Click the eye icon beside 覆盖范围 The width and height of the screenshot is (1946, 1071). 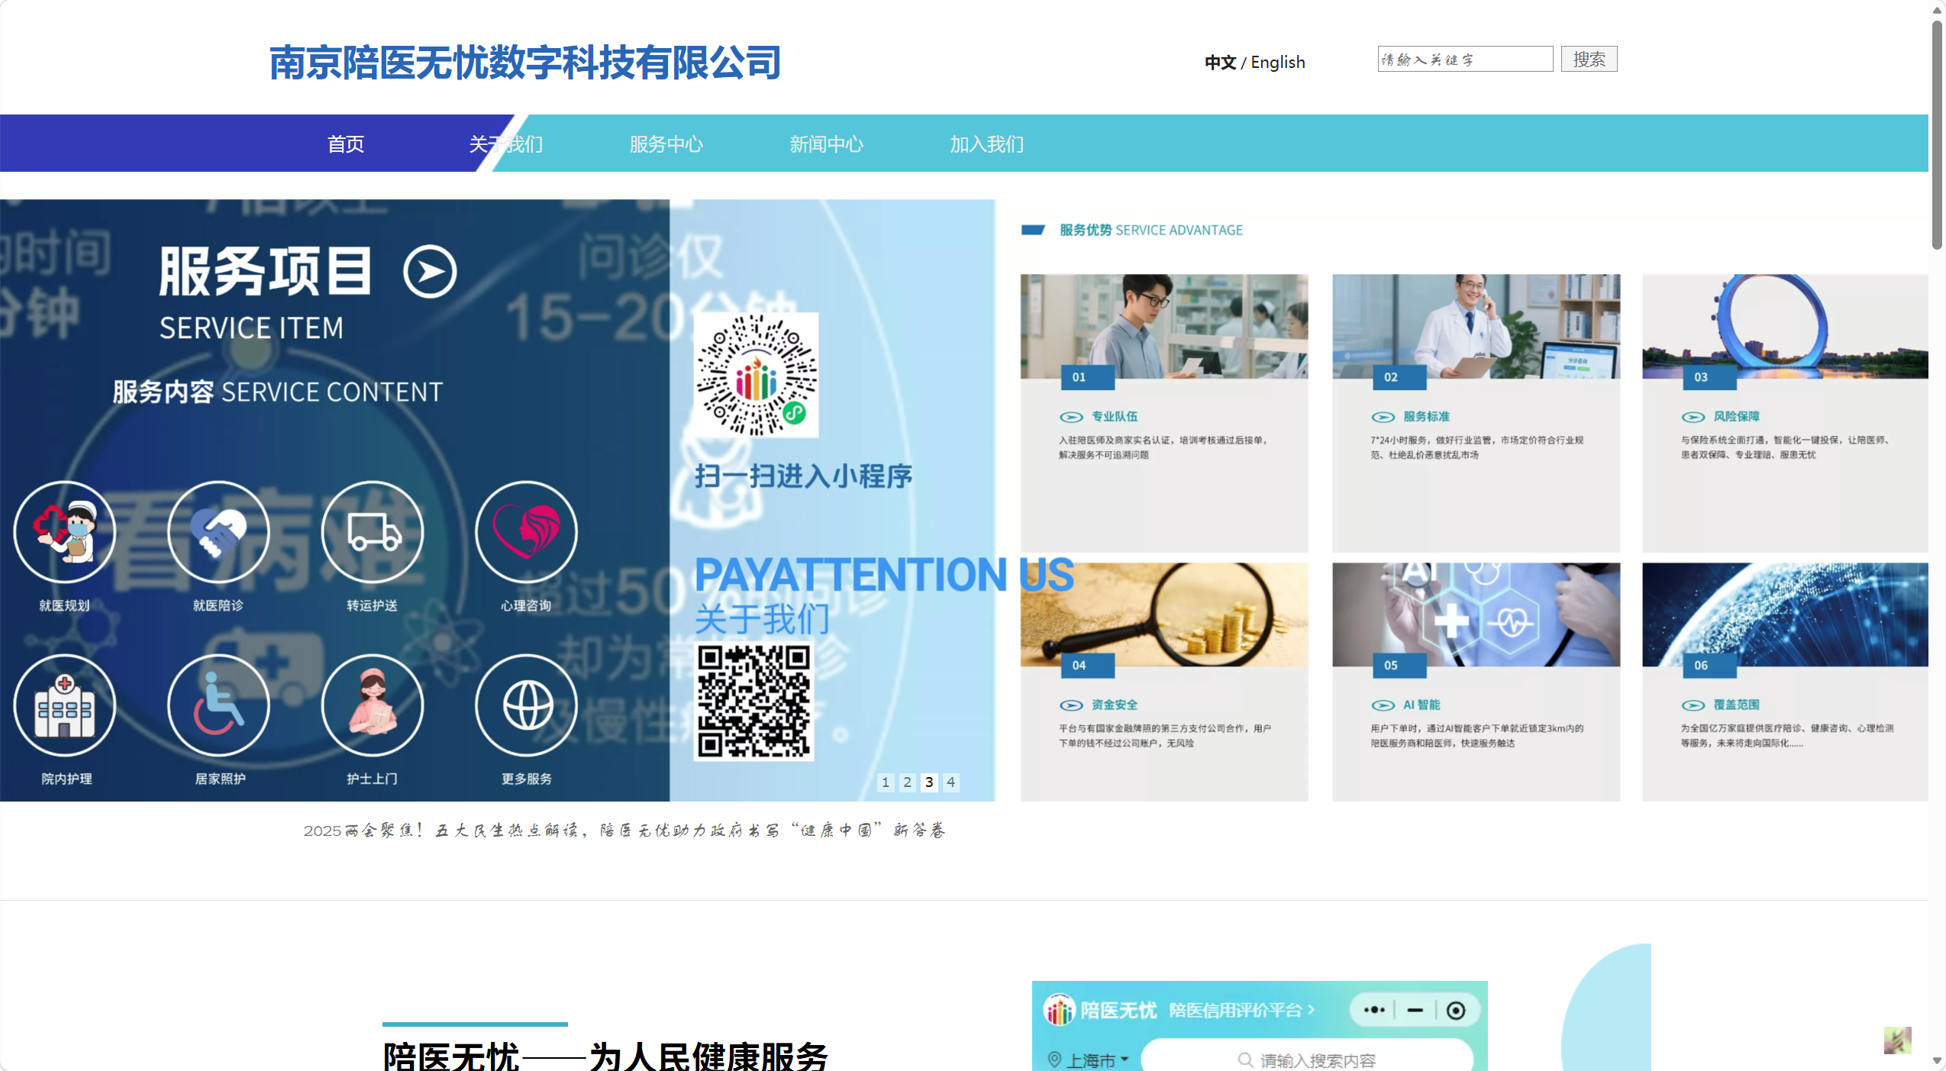[1693, 705]
